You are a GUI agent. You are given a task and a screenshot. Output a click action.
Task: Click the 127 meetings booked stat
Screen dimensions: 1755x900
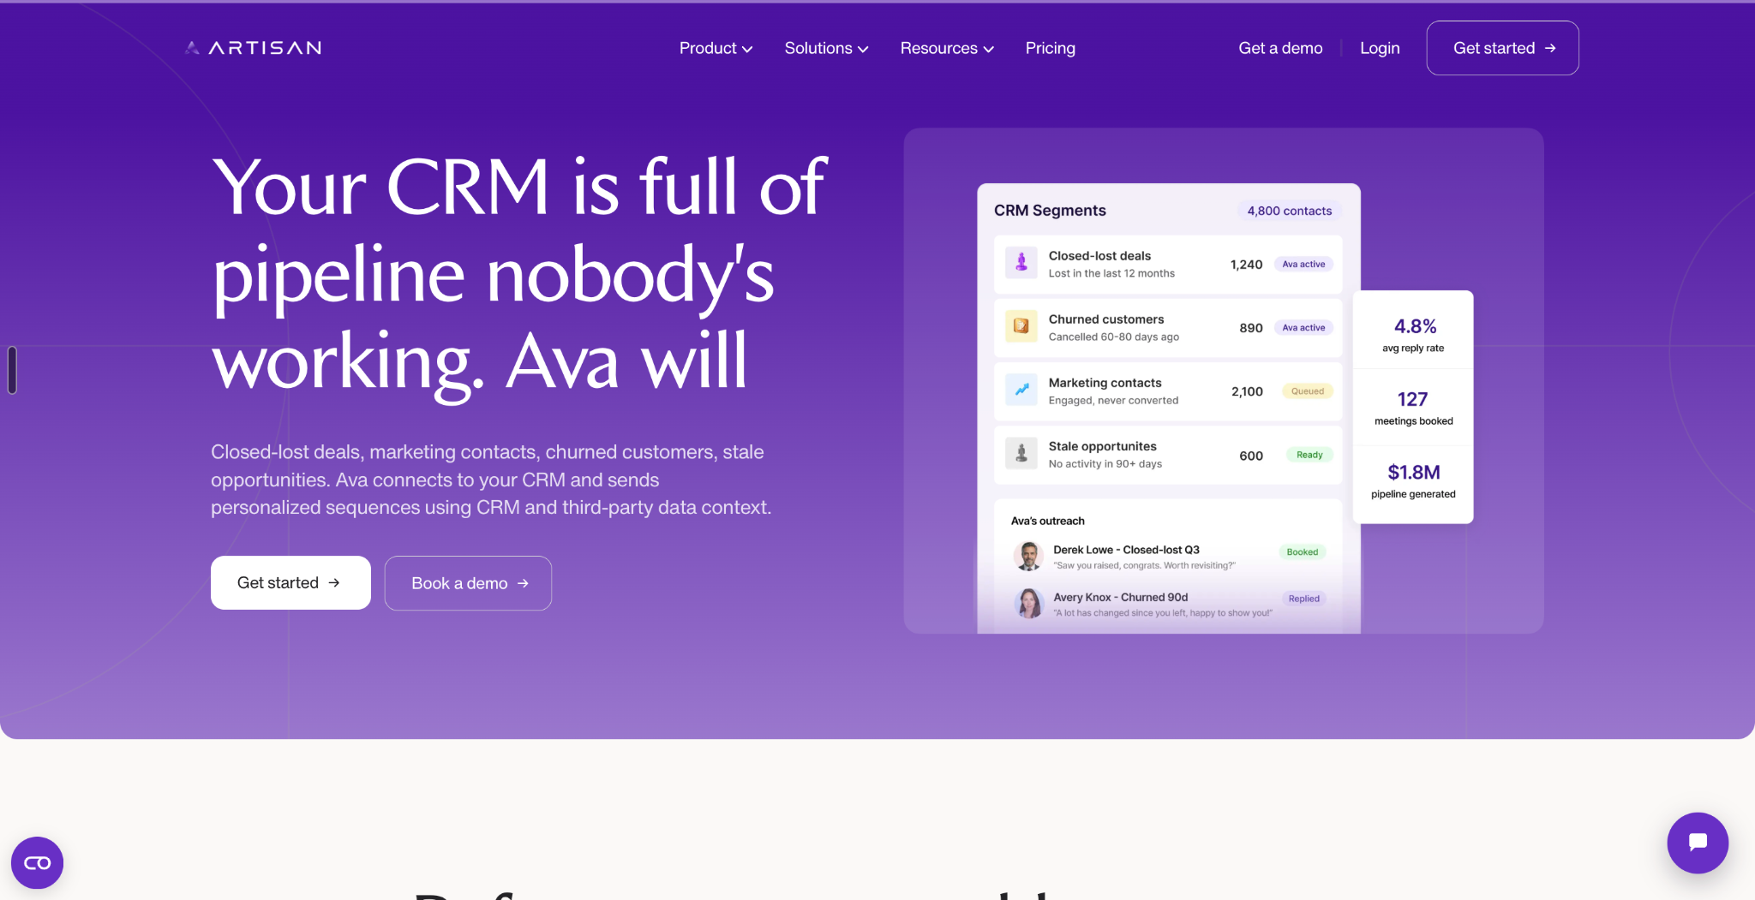(1413, 407)
